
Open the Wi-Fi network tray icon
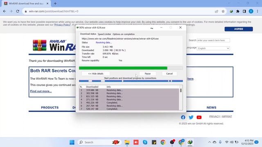(226, 142)
